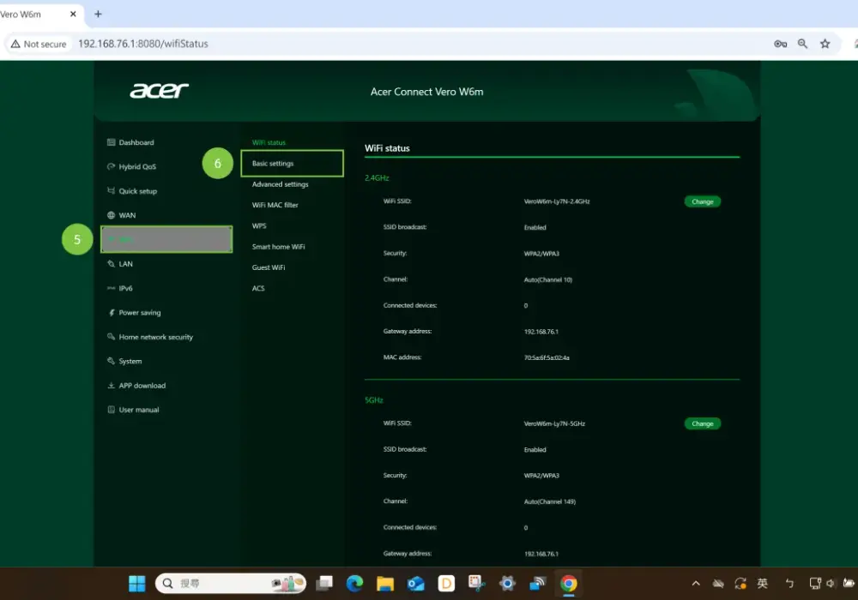Click the 5GHz section heading

[374, 400]
